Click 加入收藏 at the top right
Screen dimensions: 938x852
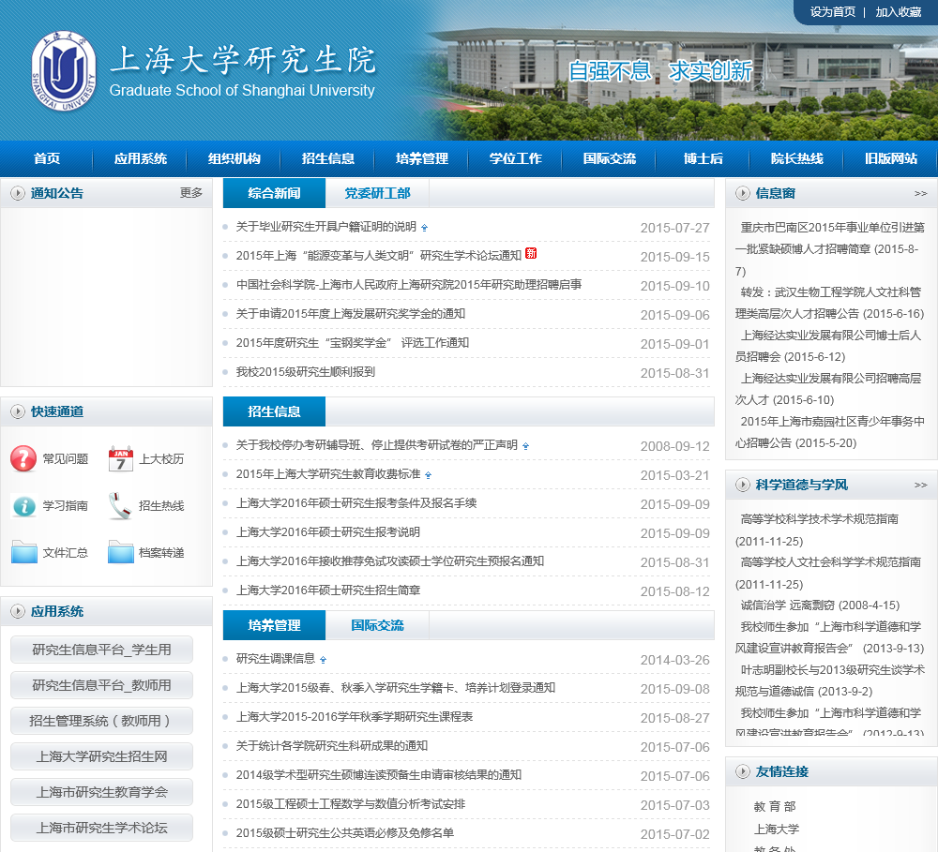point(898,12)
